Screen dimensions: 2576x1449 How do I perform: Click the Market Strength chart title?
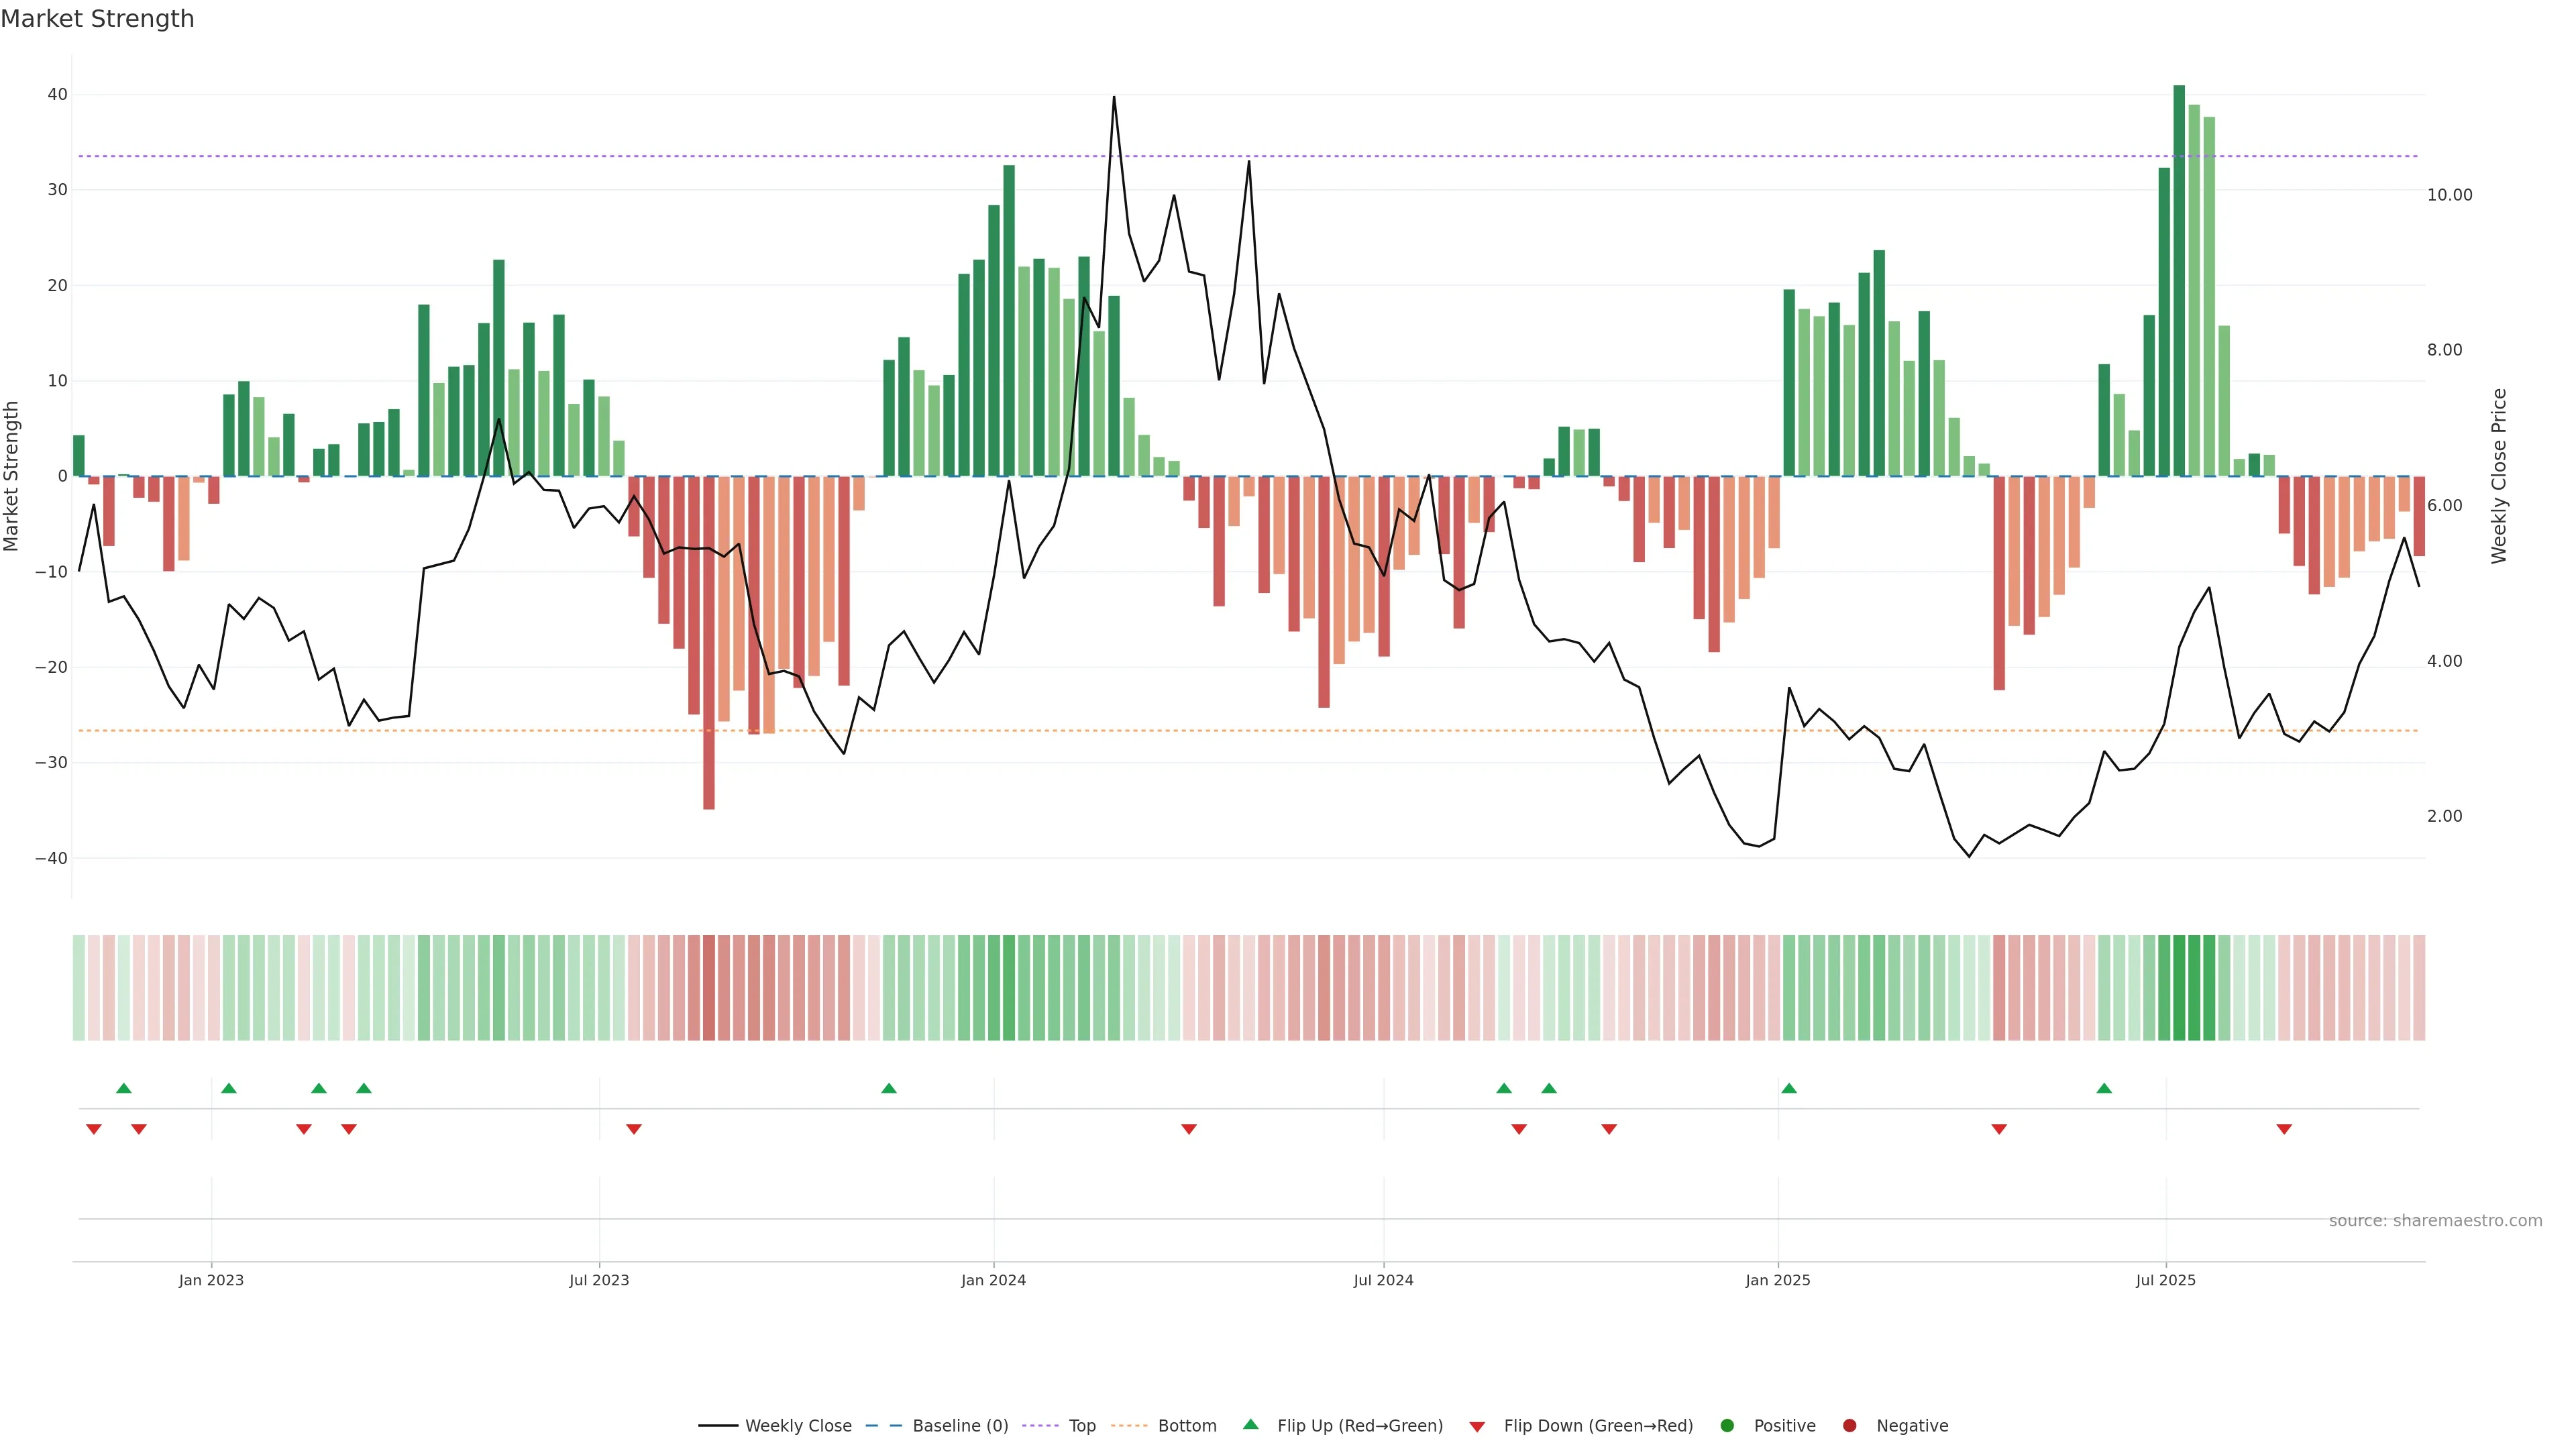97,19
